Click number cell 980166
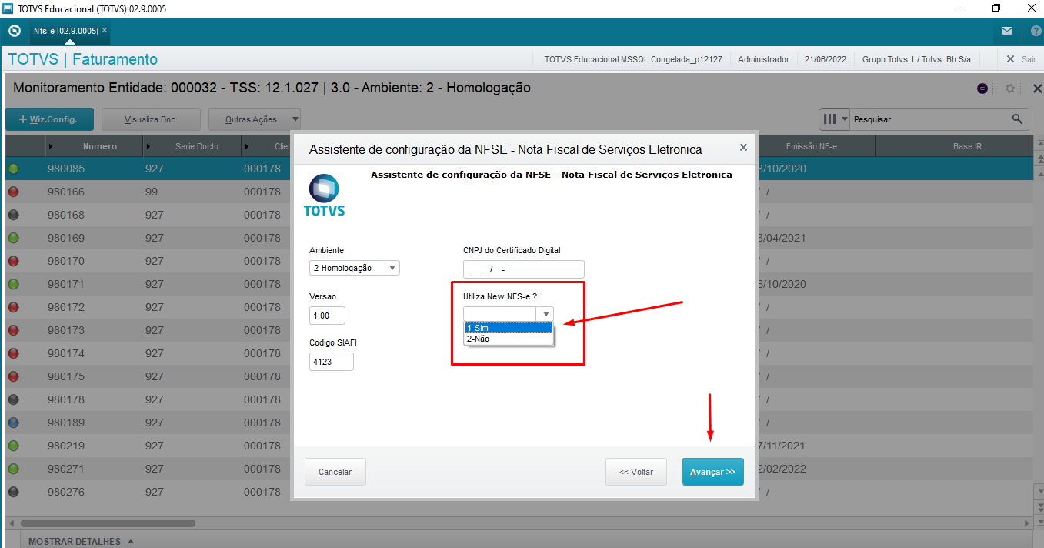Image resolution: width=1044 pixels, height=548 pixels. point(66,192)
